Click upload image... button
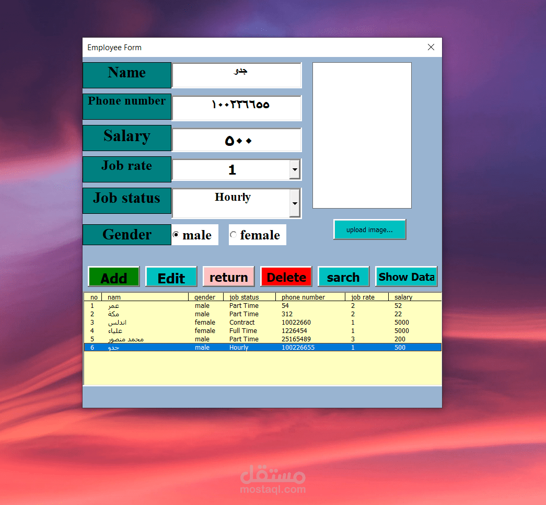Image resolution: width=546 pixels, height=505 pixels. tap(369, 229)
